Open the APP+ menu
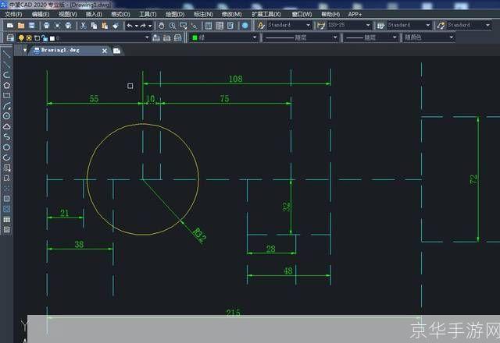This screenshot has width=500, height=343. (355, 14)
